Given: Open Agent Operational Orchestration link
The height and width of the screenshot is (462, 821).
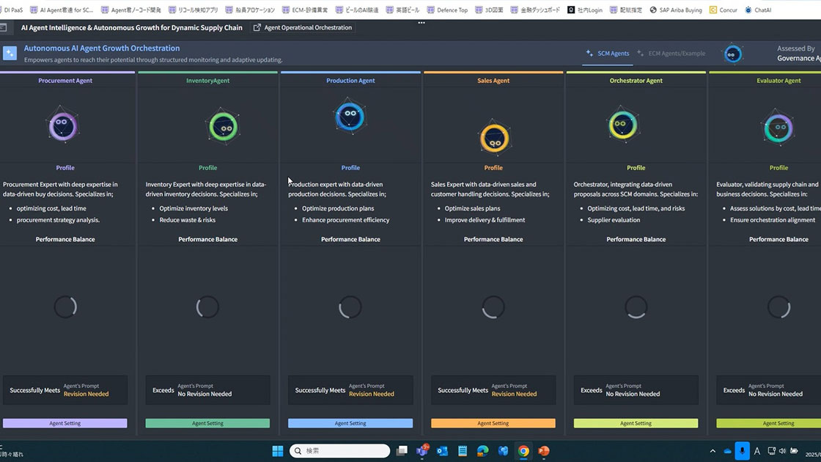Looking at the screenshot, I should 303,28.
